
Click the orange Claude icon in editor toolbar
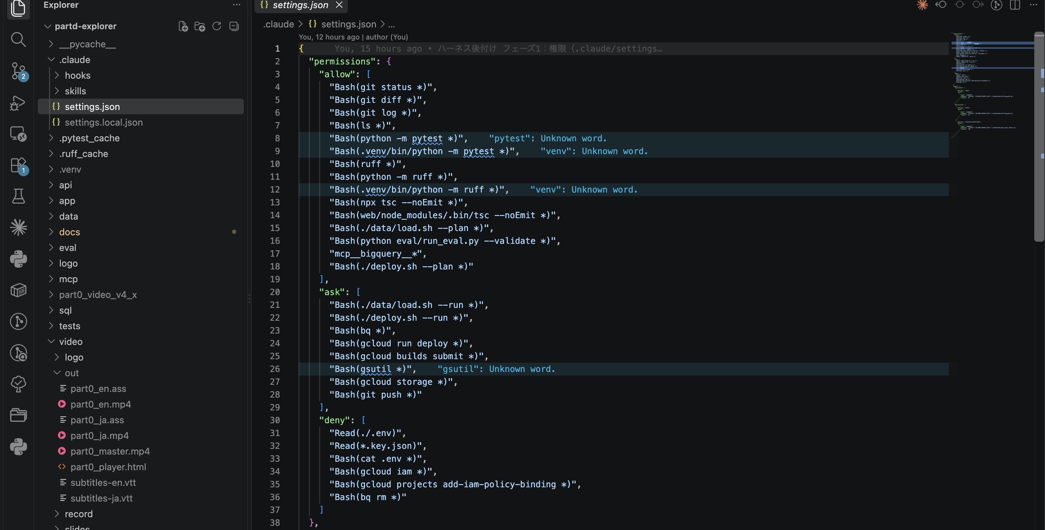922,5
